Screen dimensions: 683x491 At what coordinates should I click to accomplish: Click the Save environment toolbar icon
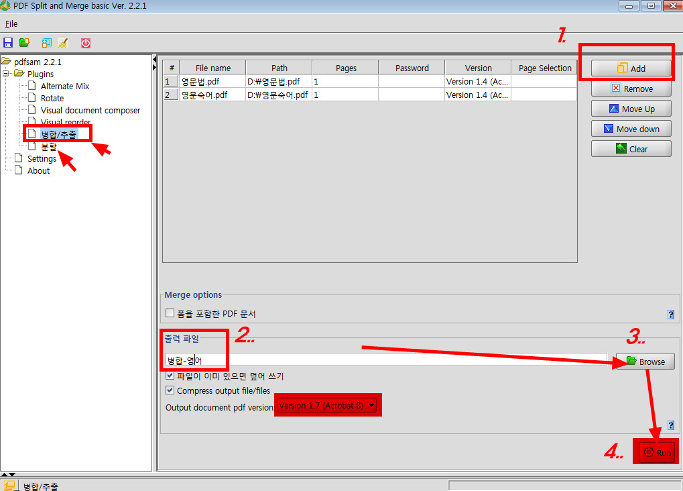pos(8,43)
